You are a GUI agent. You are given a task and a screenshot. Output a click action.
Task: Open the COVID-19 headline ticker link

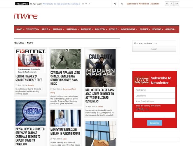click(x=61, y=4)
